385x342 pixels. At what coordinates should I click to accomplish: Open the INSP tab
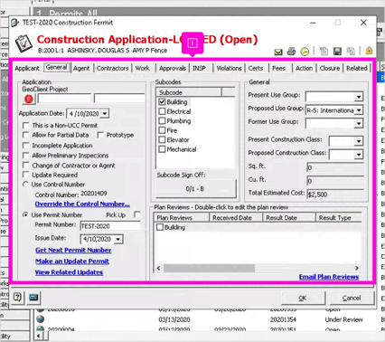click(x=199, y=68)
